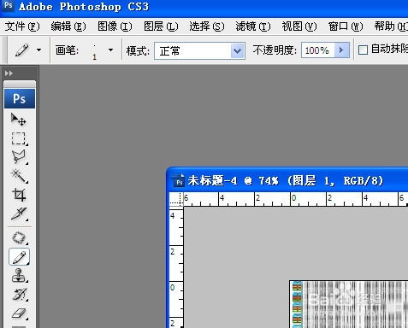Click the Ps logo at toolbox top
The width and height of the screenshot is (408, 328).
(20, 98)
